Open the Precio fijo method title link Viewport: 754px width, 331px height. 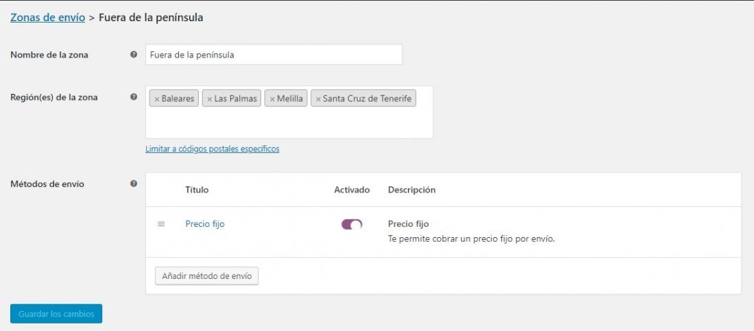tap(205, 223)
